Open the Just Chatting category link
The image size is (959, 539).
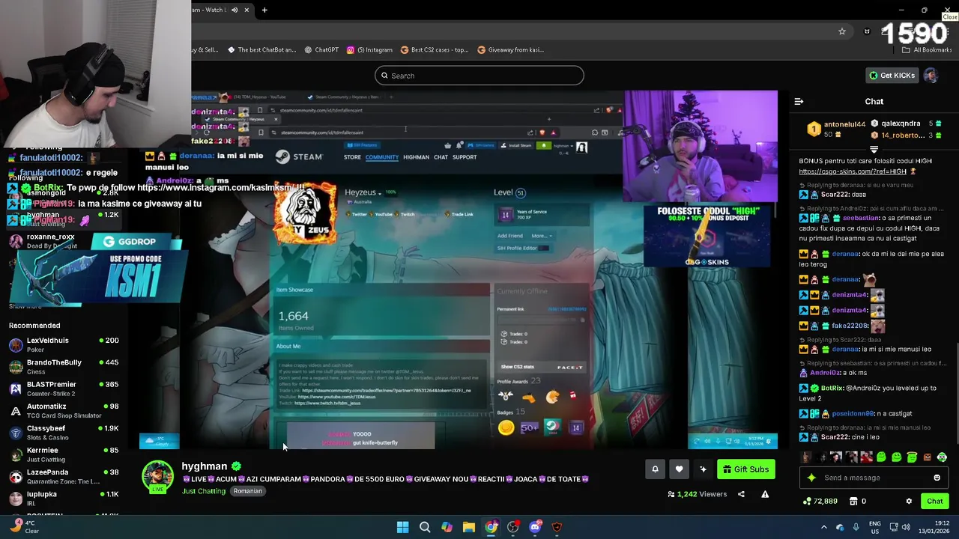[204, 491]
